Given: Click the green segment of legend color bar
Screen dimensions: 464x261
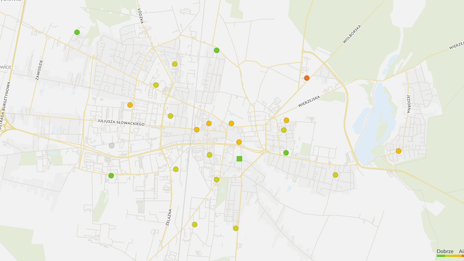Looking at the screenshot, I should 440,256.
